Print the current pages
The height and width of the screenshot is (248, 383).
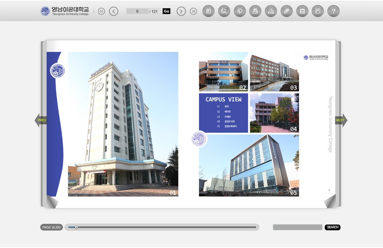click(x=255, y=12)
